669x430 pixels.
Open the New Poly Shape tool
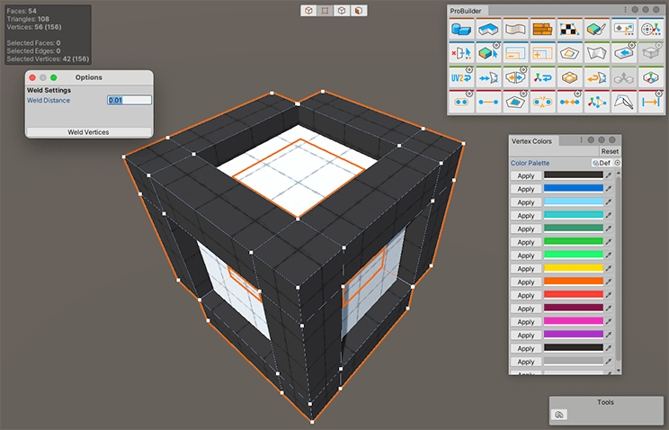pyautogui.click(x=488, y=29)
